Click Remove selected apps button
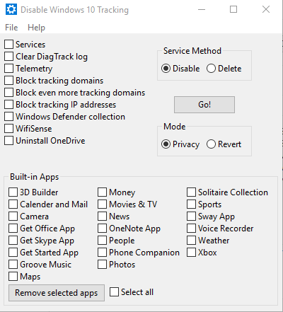 57,293
